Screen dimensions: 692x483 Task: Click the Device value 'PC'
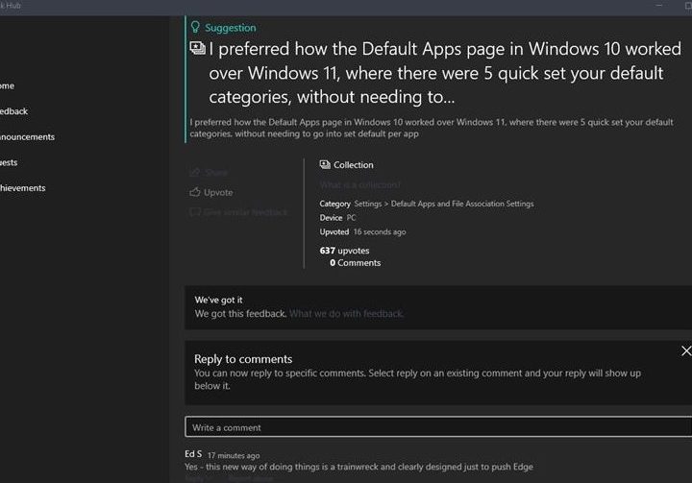351,217
